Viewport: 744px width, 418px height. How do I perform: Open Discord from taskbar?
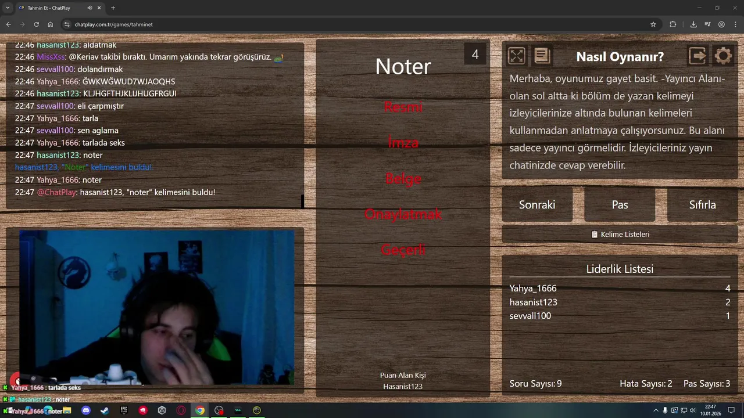point(86,410)
